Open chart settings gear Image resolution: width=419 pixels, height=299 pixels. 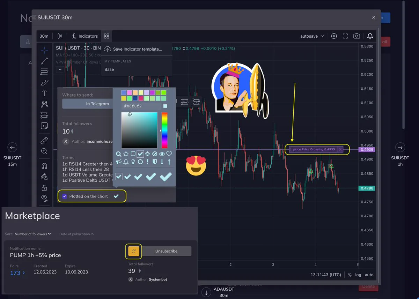[334, 36]
